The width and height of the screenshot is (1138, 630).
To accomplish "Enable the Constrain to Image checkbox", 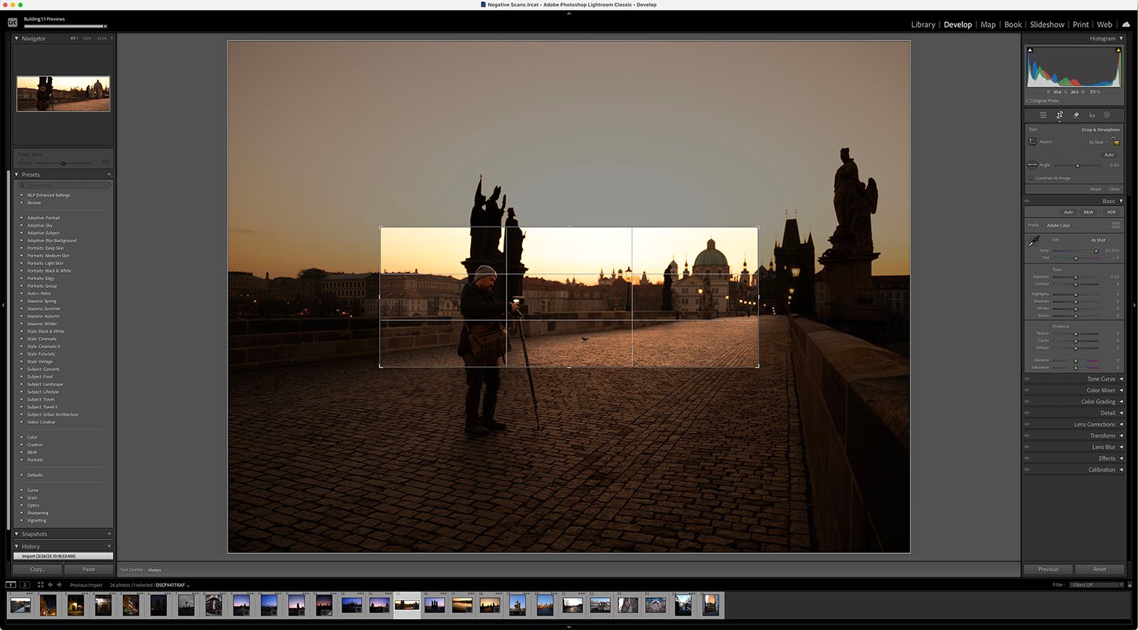I will pos(1030,178).
